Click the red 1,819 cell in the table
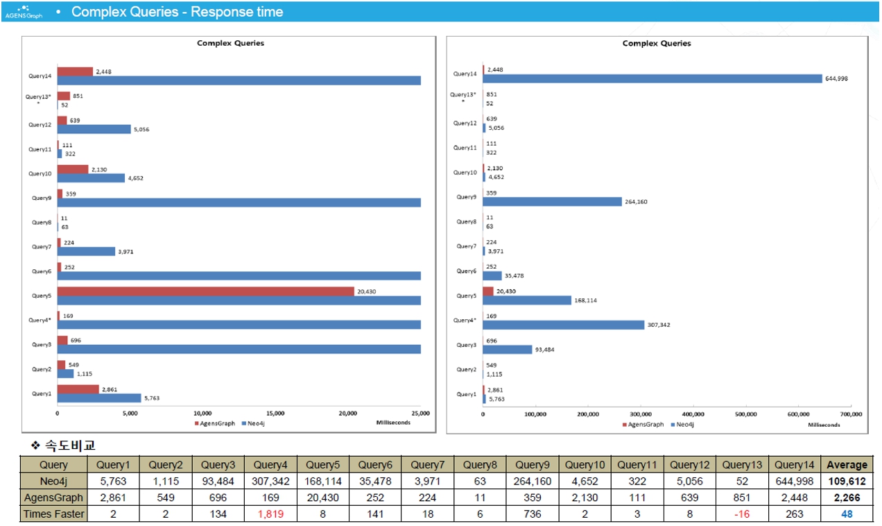This screenshot has height=526, width=882. [x=270, y=514]
